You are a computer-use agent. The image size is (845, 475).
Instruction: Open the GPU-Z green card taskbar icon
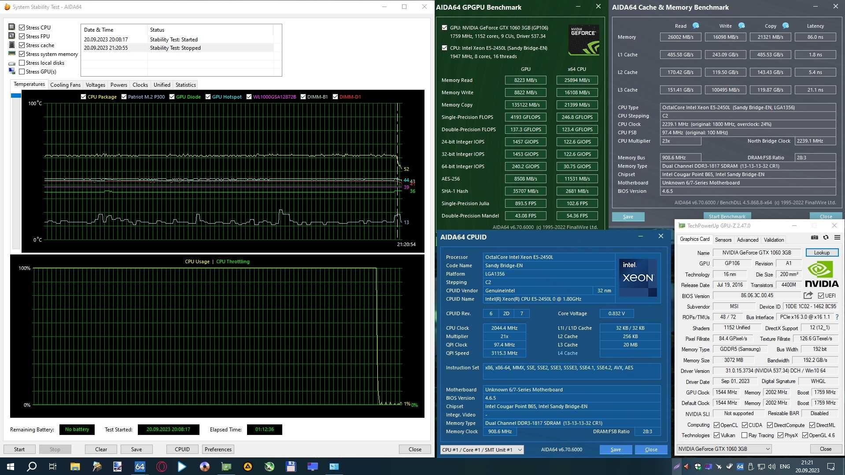coord(226,467)
